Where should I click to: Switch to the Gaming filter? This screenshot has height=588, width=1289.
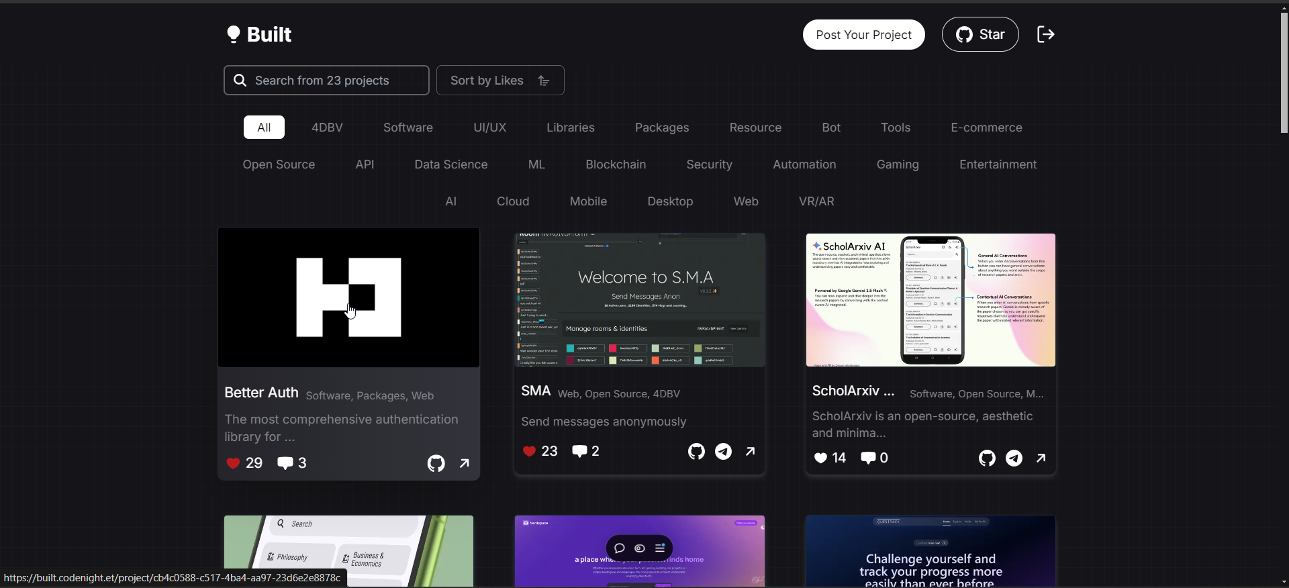(x=898, y=164)
